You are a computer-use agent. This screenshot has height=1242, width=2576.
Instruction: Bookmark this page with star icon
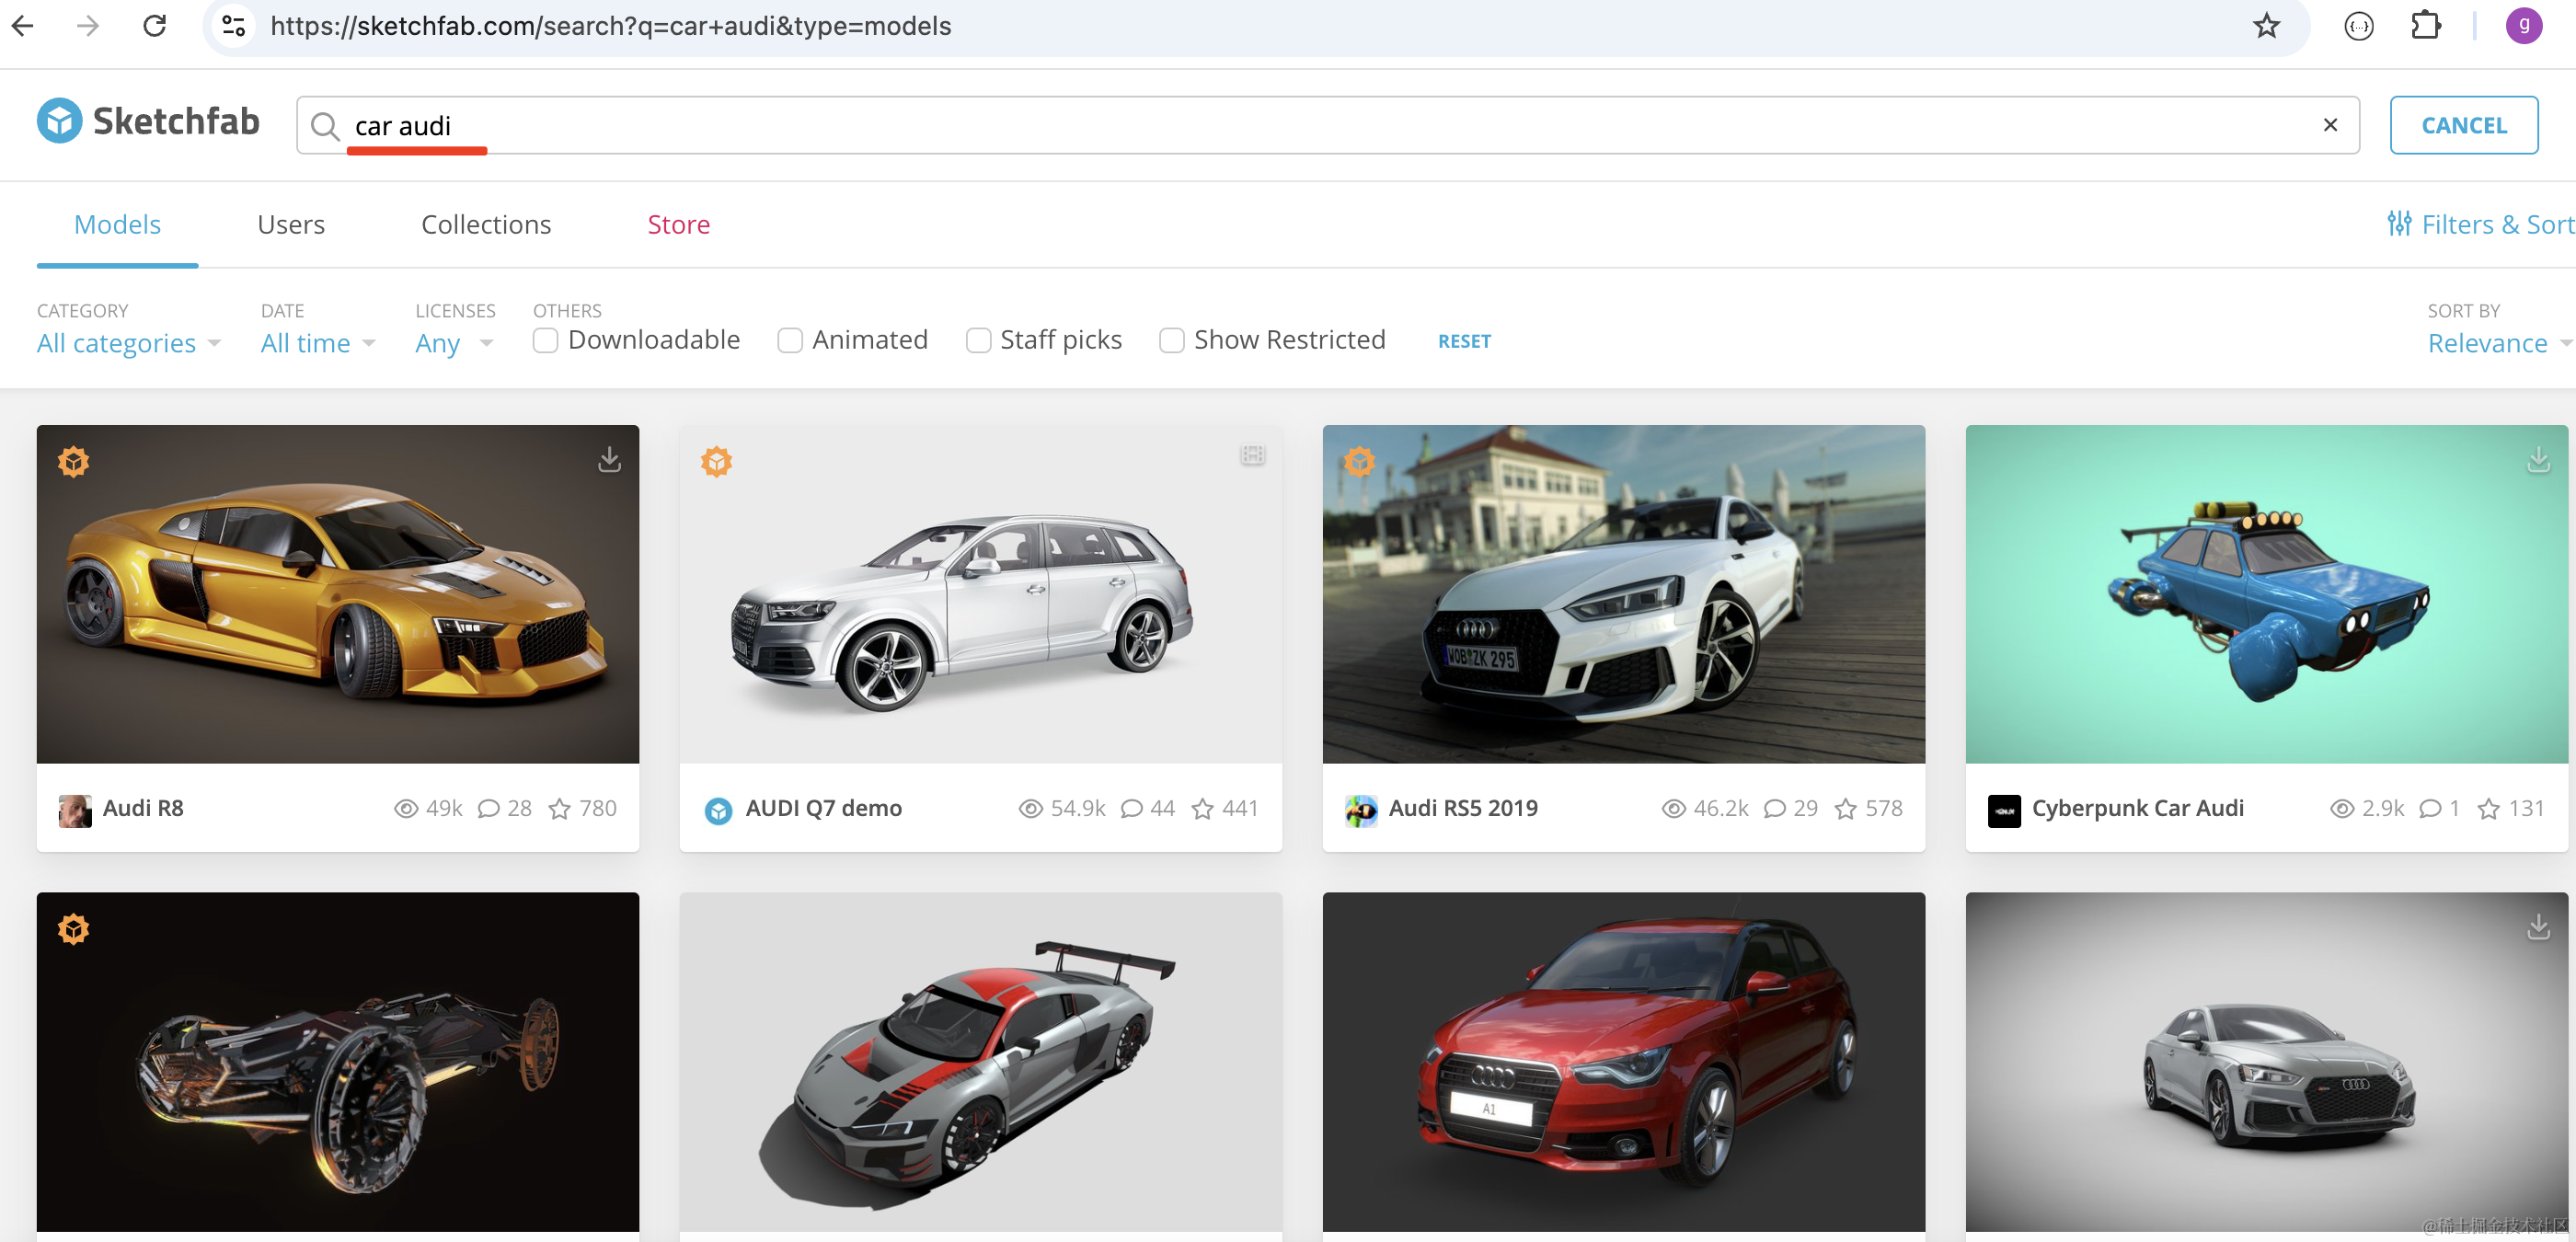(2267, 26)
